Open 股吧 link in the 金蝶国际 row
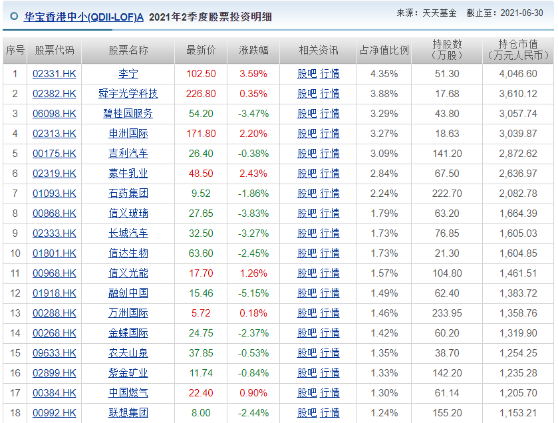Image resolution: width=558 pixels, height=423 pixels. pyautogui.click(x=307, y=333)
